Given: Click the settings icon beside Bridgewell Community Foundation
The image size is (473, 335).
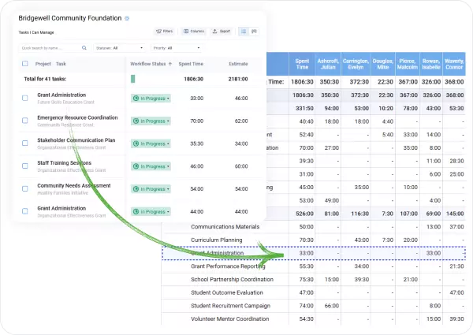Looking at the screenshot, I should (x=127, y=18).
